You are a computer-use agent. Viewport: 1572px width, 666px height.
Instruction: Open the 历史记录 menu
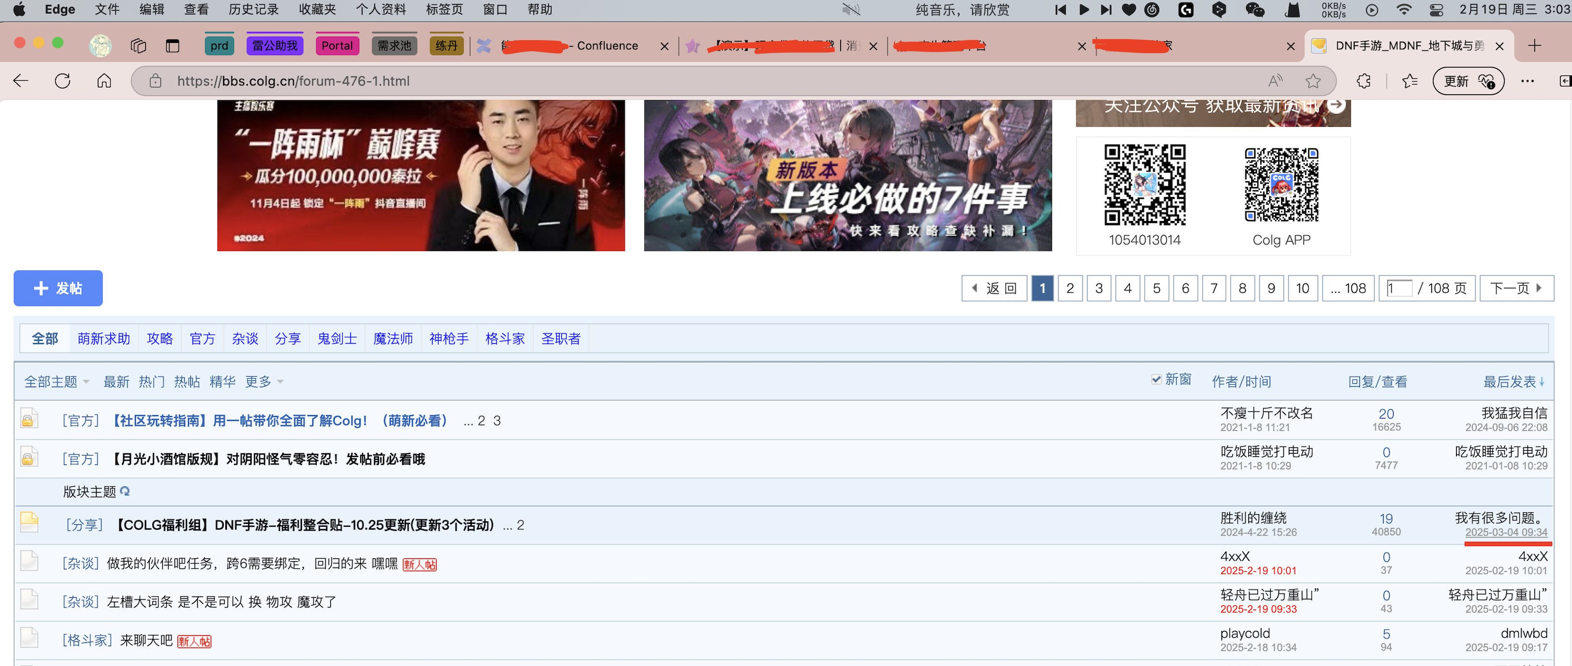(x=253, y=10)
